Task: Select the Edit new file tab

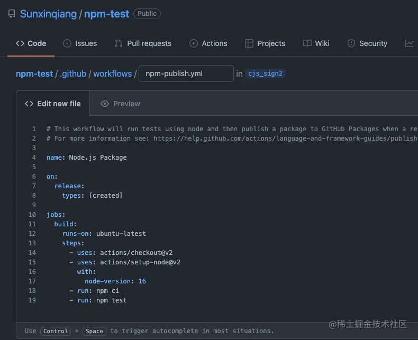Action: tap(53, 104)
